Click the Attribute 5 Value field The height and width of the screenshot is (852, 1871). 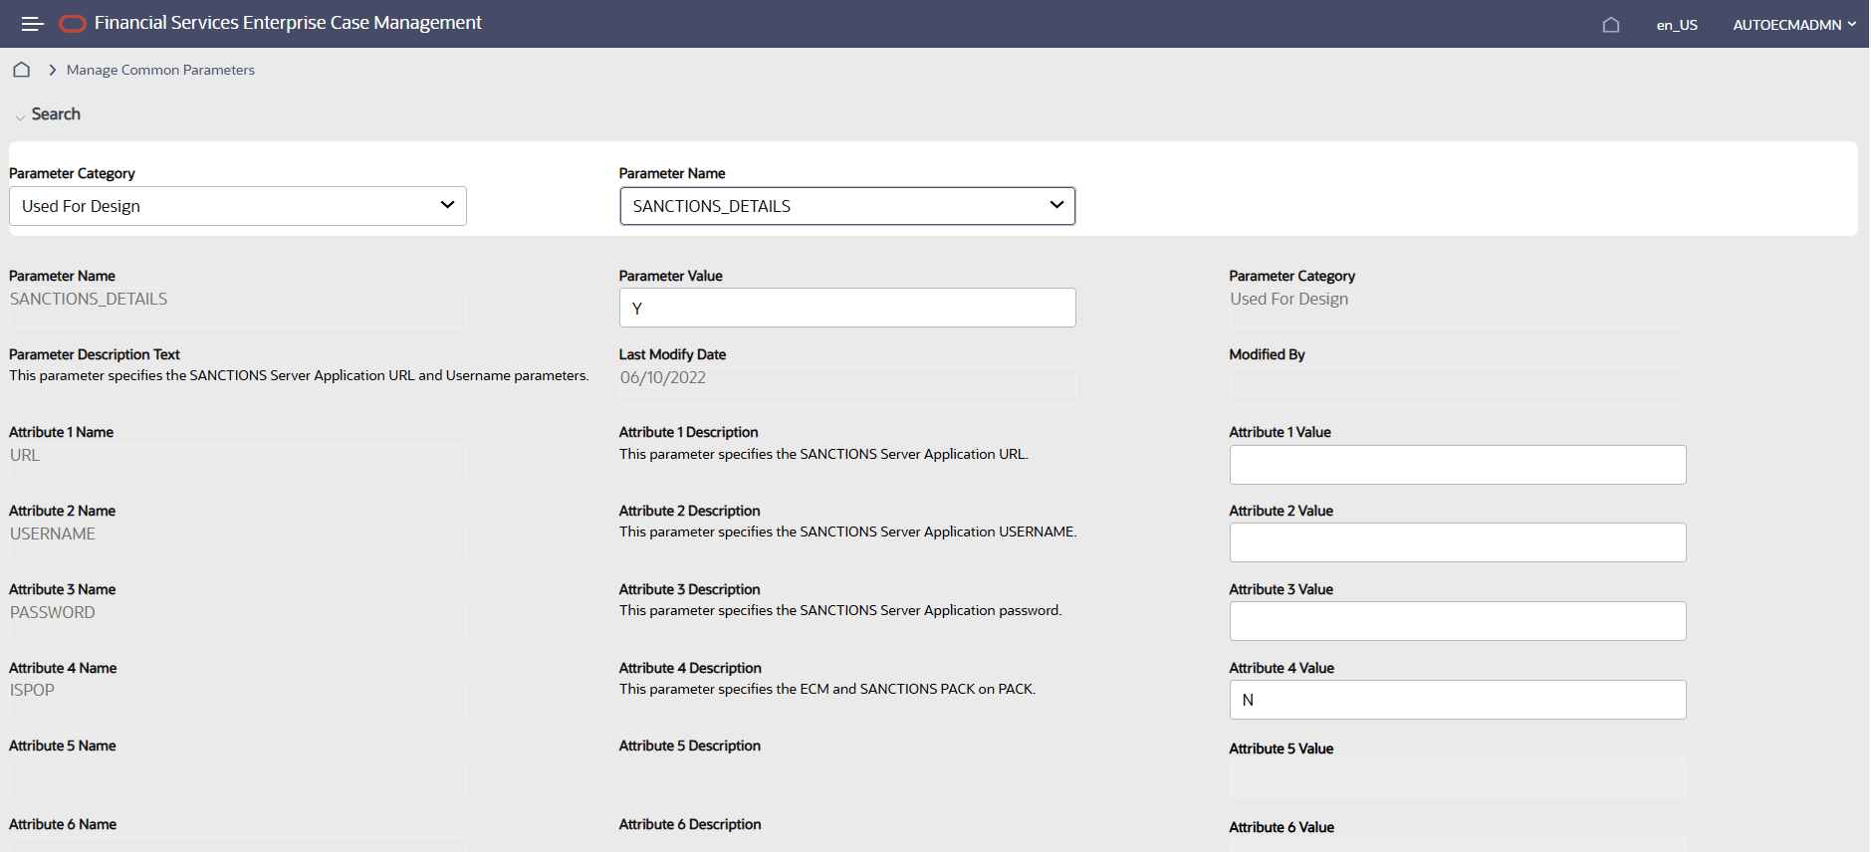pos(1458,778)
